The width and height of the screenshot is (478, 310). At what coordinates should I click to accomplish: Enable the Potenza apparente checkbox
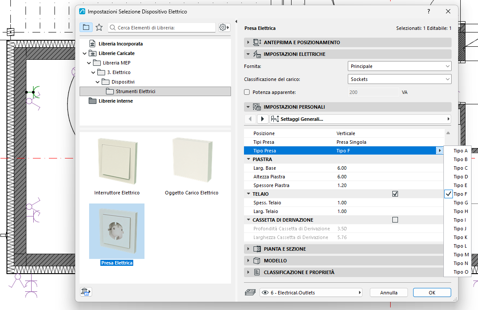click(x=247, y=92)
